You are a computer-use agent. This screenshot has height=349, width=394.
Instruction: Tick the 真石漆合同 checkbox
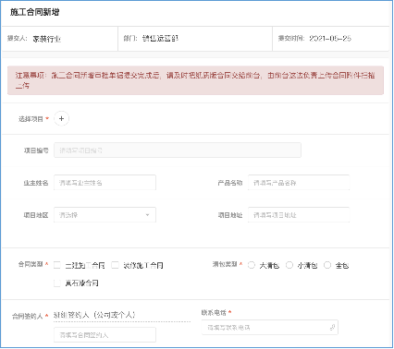(x=57, y=283)
